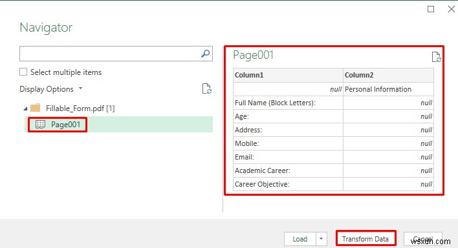
Task: Click null value in Email row
Action: [389, 157]
